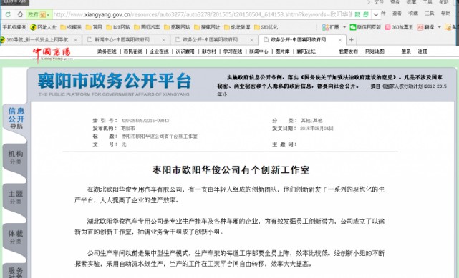459x278 pixels.
Task: Click the 微信网页版 toolbar icon
Action: click(353, 27)
